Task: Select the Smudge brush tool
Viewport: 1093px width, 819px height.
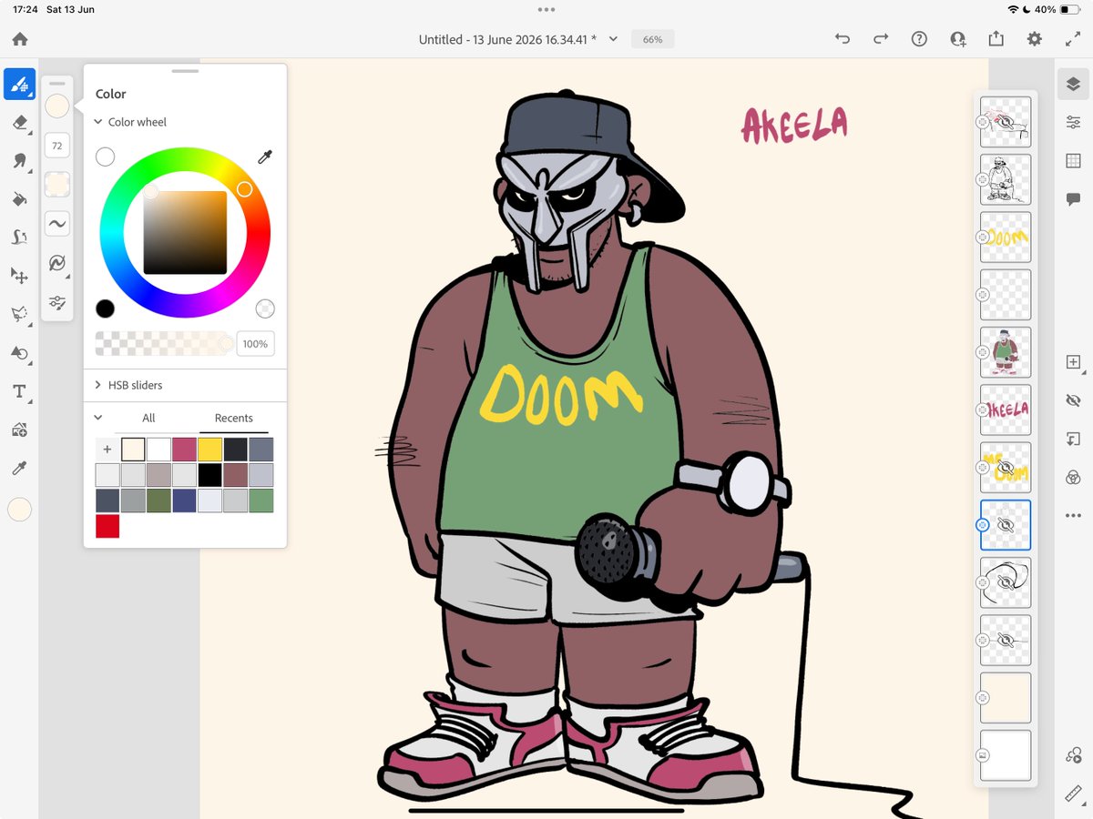Action: pos(19,160)
